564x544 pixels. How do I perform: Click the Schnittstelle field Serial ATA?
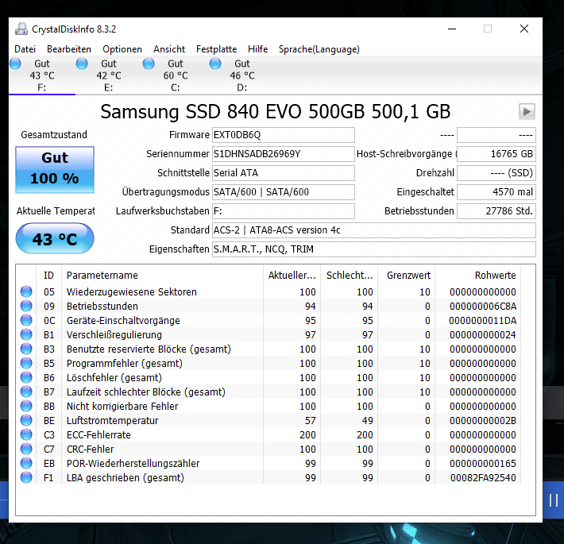tap(283, 173)
